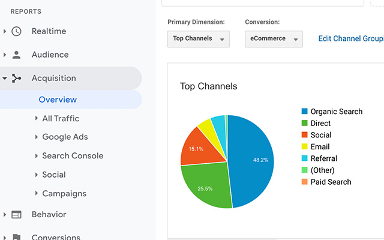The width and height of the screenshot is (384, 240).
Task: Open the Google Ads menu item
Action: click(65, 137)
